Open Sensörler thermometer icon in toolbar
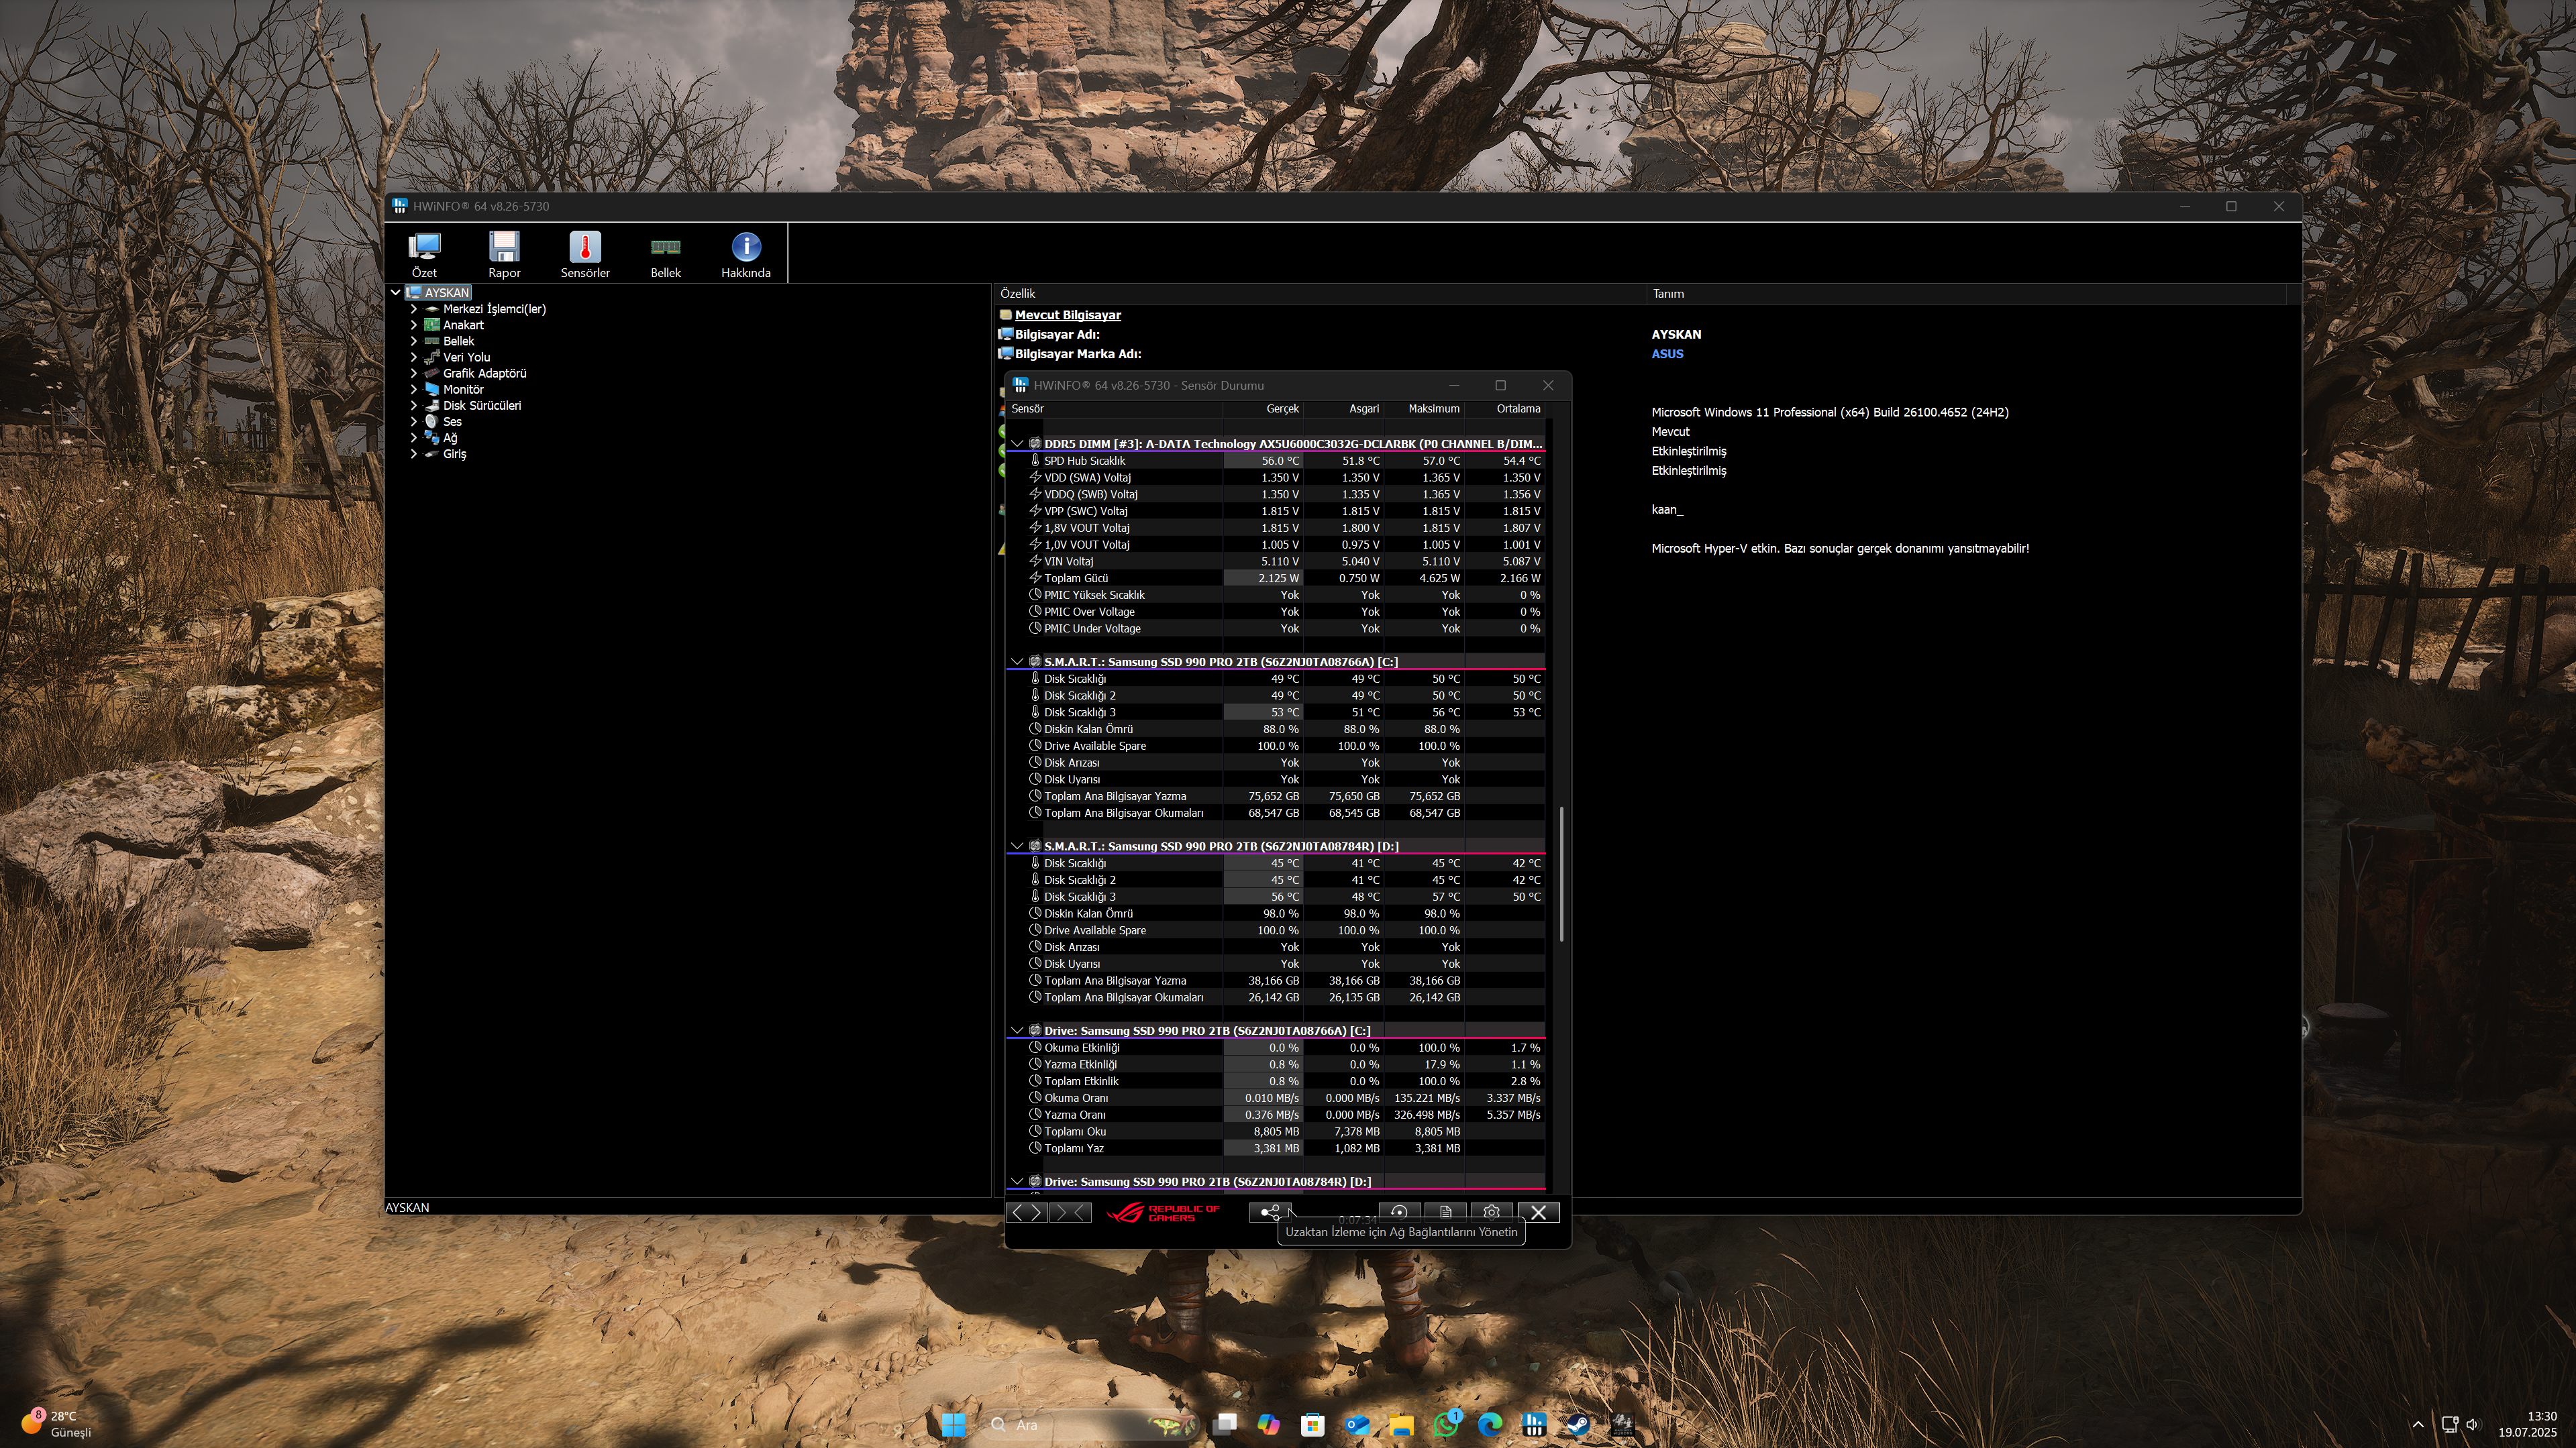The height and width of the screenshot is (1448, 2576). (x=585, y=254)
